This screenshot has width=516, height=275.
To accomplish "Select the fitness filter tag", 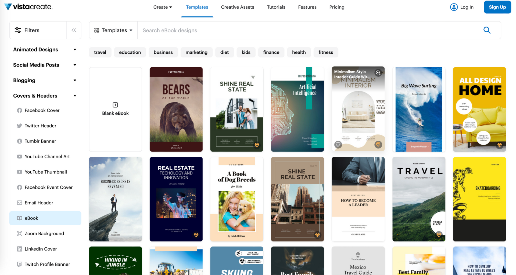I will [x=326, y=52].
